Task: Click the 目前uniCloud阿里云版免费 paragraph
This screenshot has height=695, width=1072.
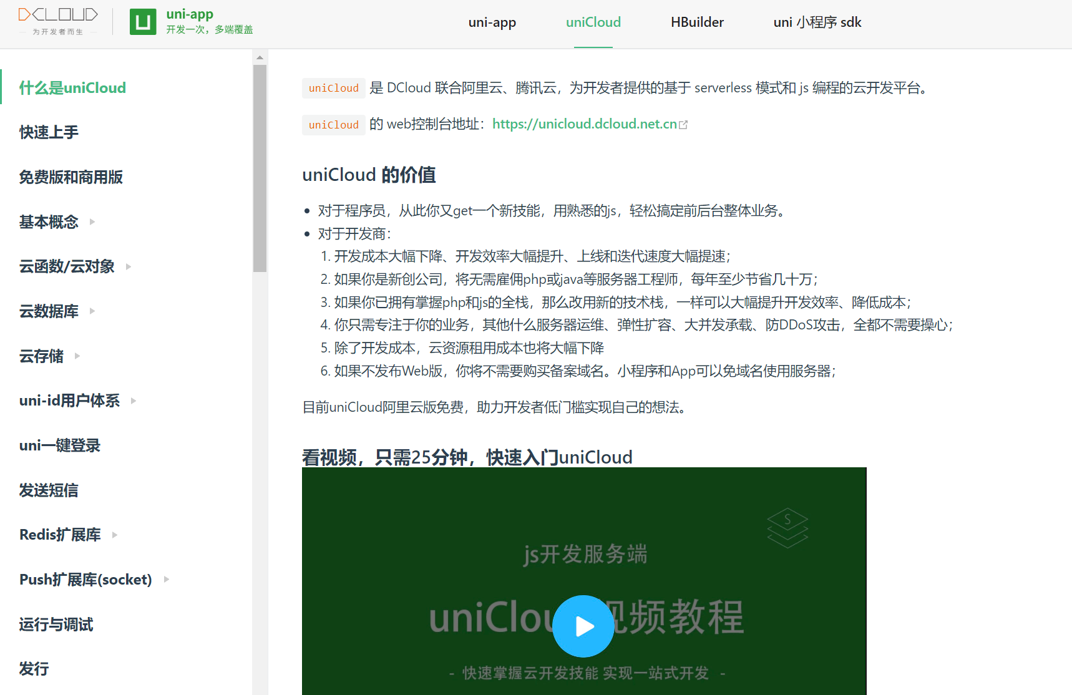Action: pyautogui.click(x=497, y=407)
